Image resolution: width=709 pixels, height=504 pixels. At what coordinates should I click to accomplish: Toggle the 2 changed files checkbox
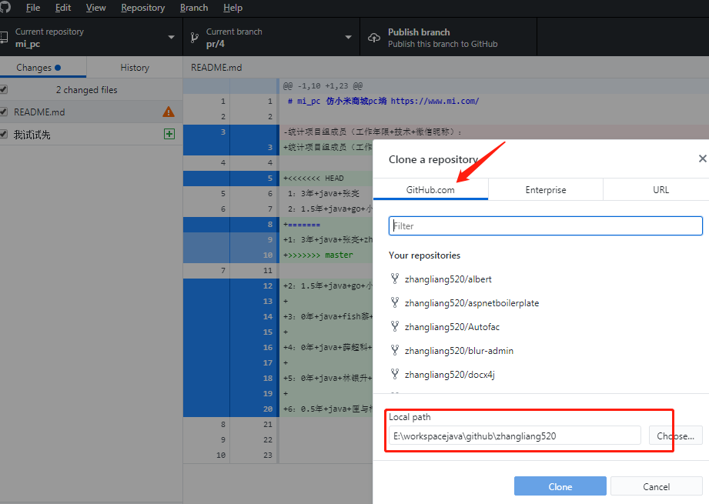pyautogui.click(x=4, y=89)
